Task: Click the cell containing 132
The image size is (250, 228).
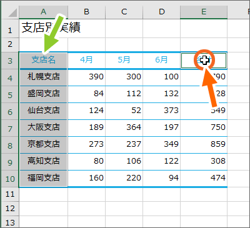Action: click(162, 94)
